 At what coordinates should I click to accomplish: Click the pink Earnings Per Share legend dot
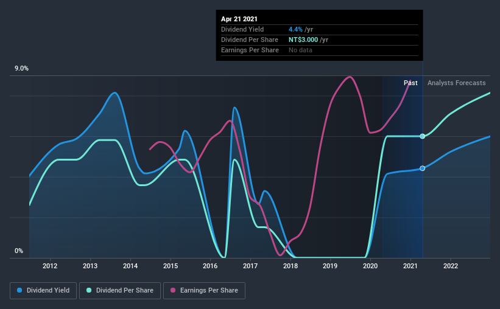pyautogui.click(x=173, y=290)
